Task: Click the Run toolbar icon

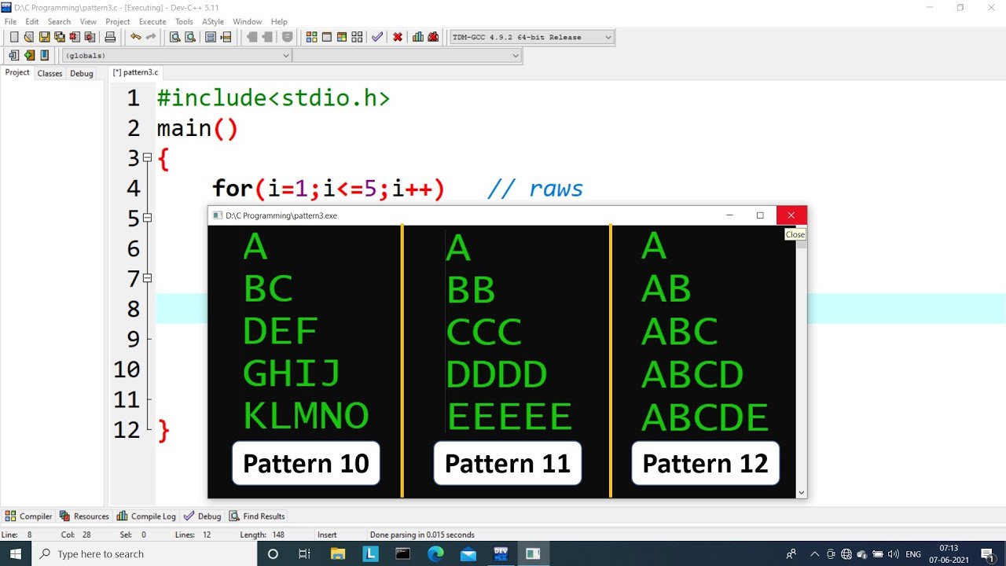Action: click(x=327, y=37)
